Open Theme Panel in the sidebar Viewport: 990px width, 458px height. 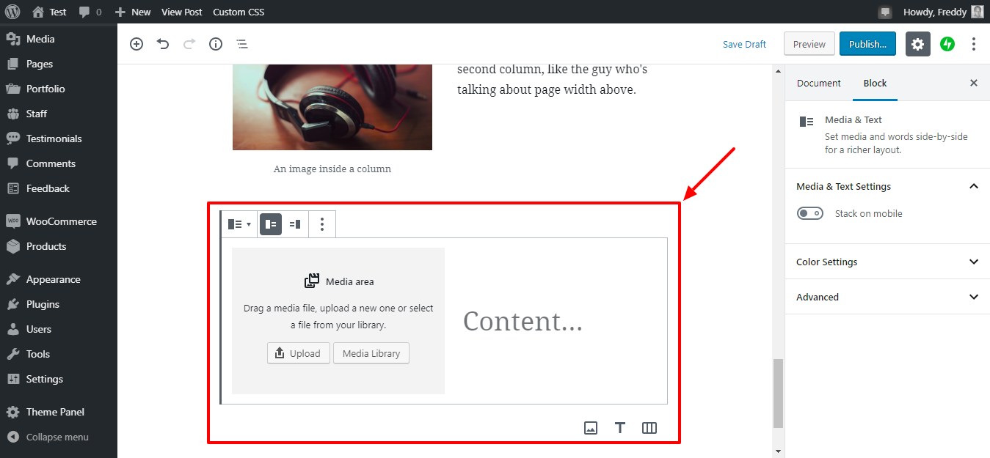pos(59,412)
